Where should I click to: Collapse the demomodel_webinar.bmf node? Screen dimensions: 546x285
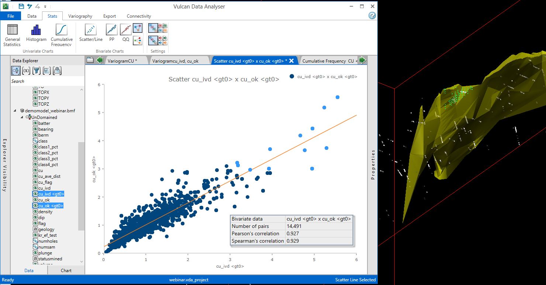15,111
